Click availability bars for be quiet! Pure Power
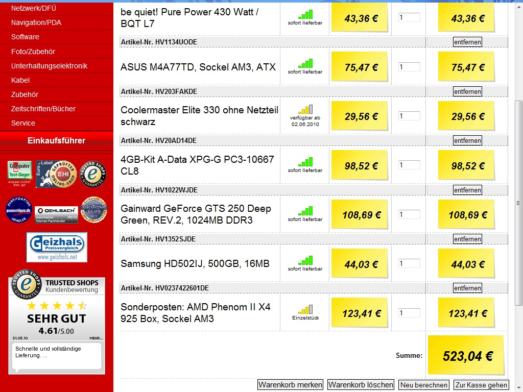Screen dimensions: 523x392 pos(305,14)
